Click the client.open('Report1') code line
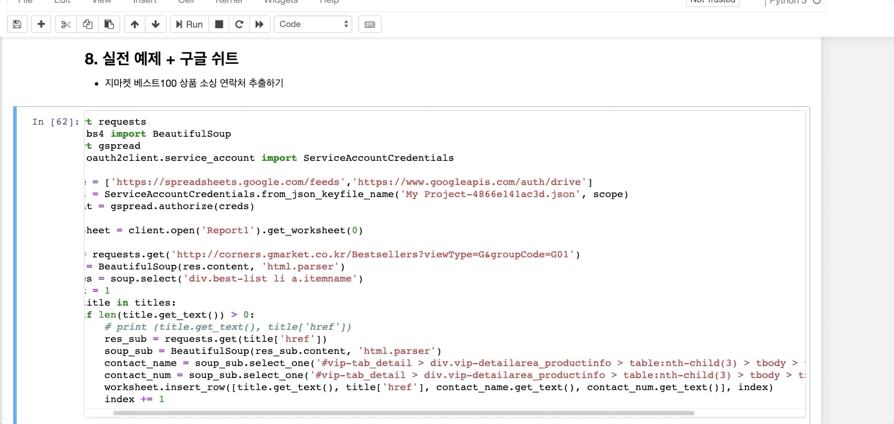This screenshot has width=894, height=424. point(224,230)
